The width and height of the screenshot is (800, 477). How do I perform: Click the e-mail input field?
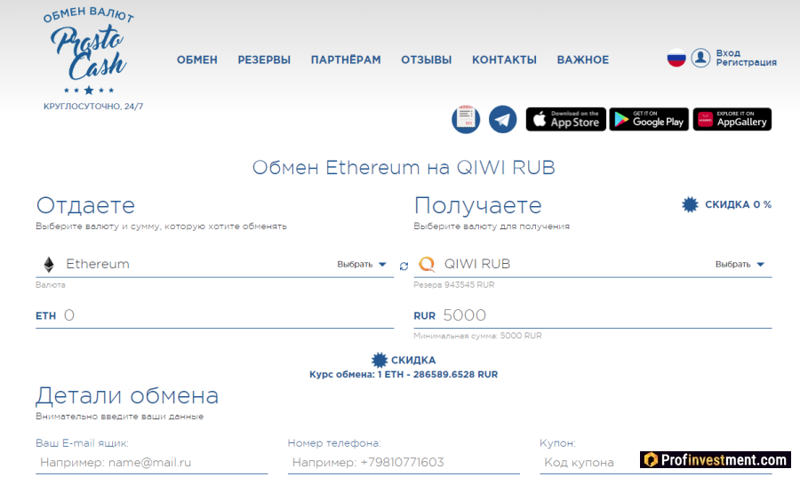point(151,463)
